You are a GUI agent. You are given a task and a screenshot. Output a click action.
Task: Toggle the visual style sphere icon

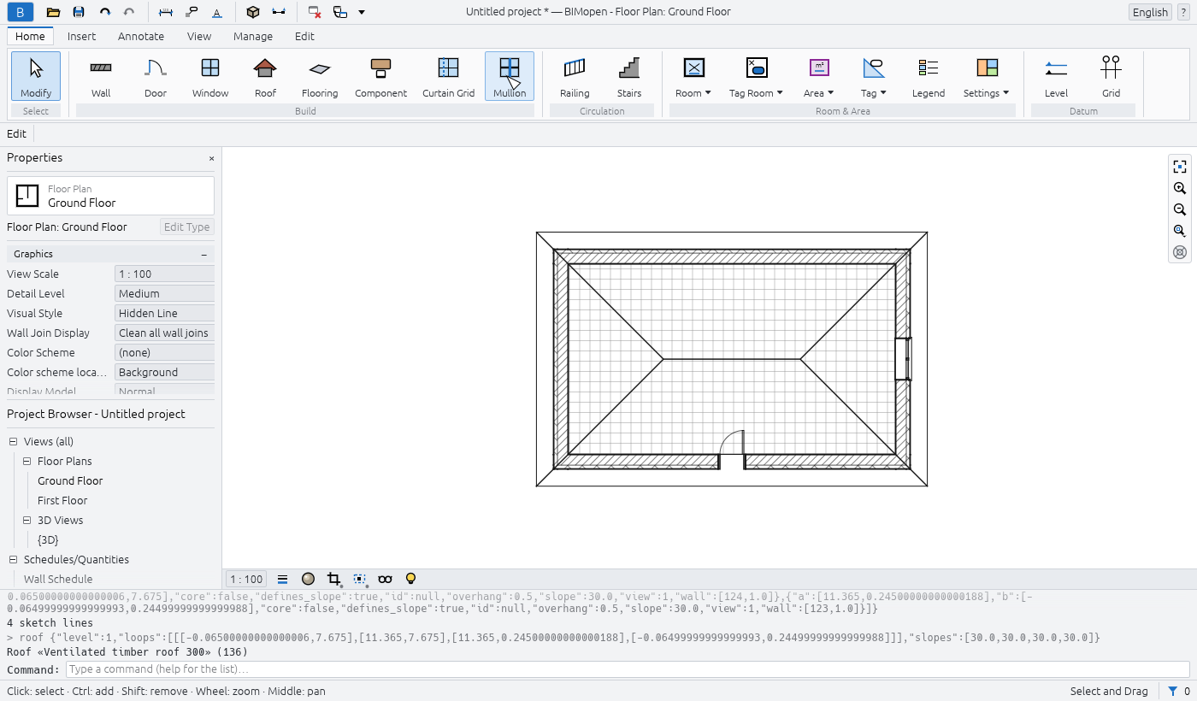point(309,579)
